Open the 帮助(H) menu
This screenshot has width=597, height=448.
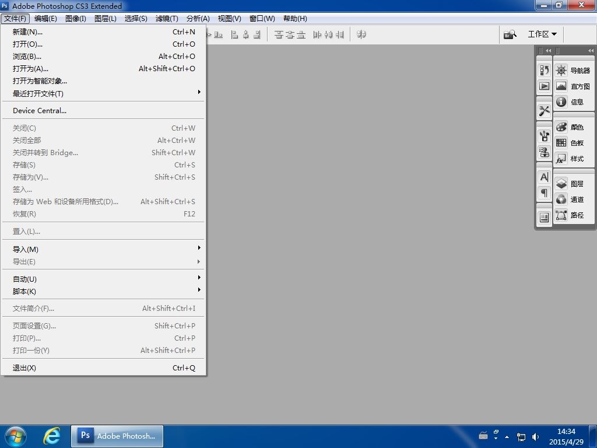tap(295, 18)
